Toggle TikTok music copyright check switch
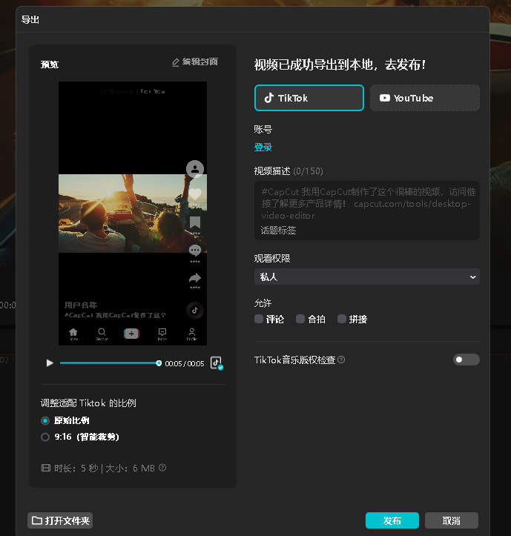The height and width of the screenshot is (536, 511). click(x=467, y=360)
